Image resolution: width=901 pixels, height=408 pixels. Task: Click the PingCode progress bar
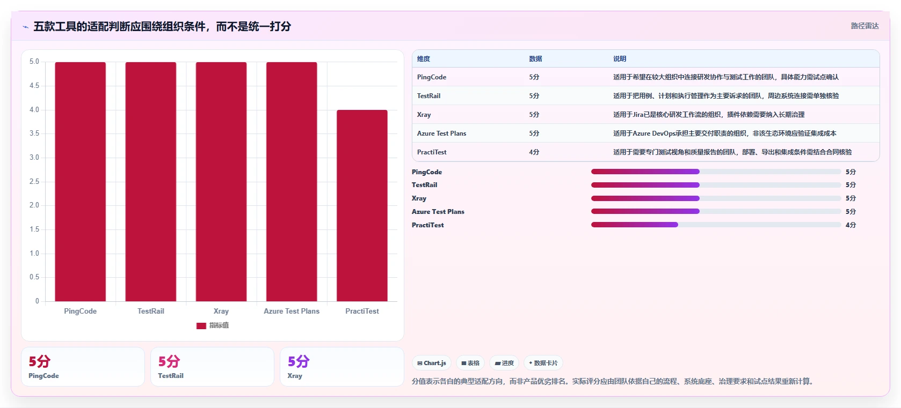tap(716, 172)
